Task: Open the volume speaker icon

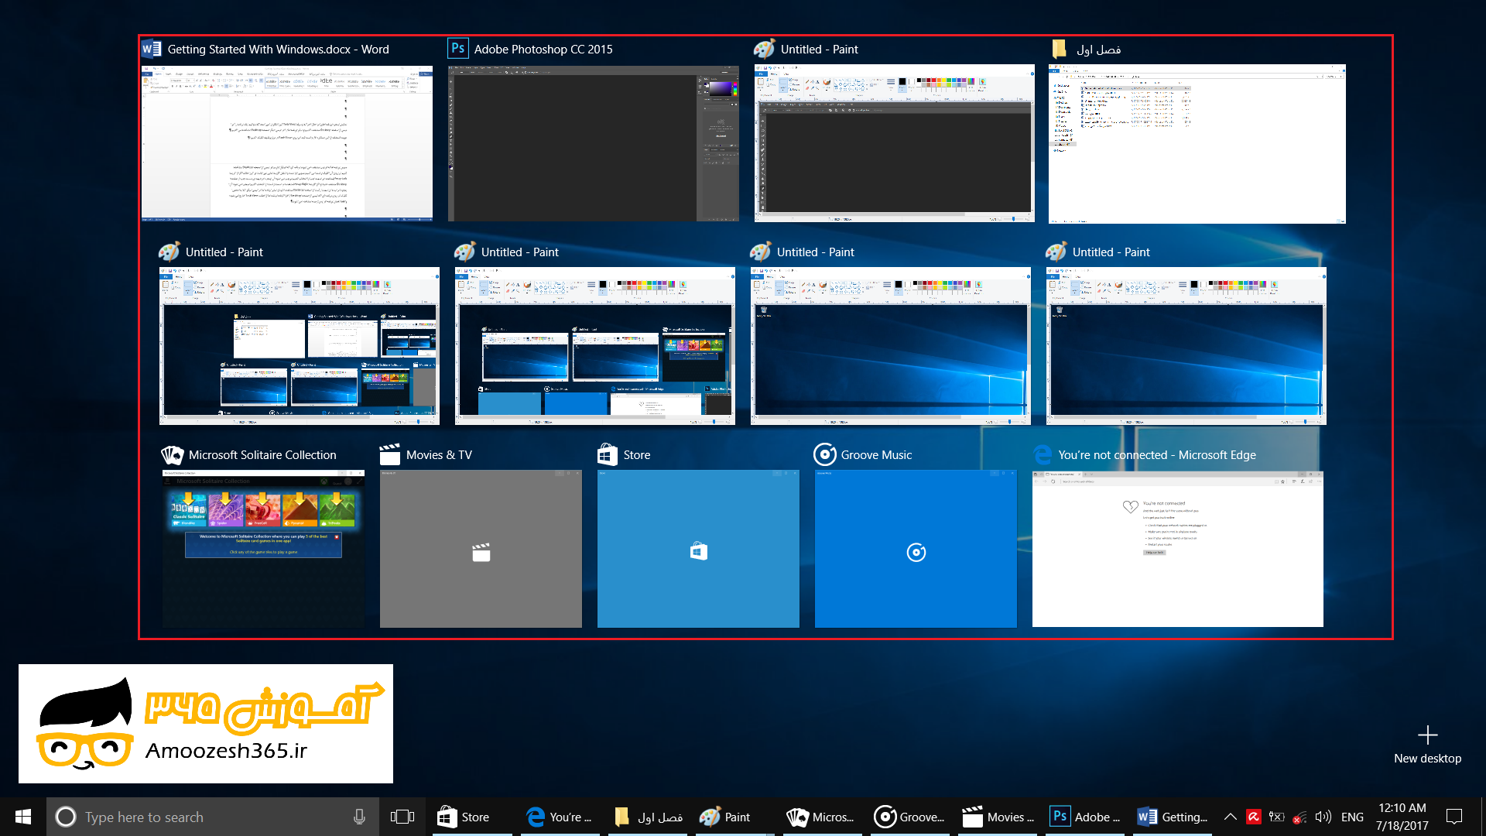Action: [x=1323, y=817]
